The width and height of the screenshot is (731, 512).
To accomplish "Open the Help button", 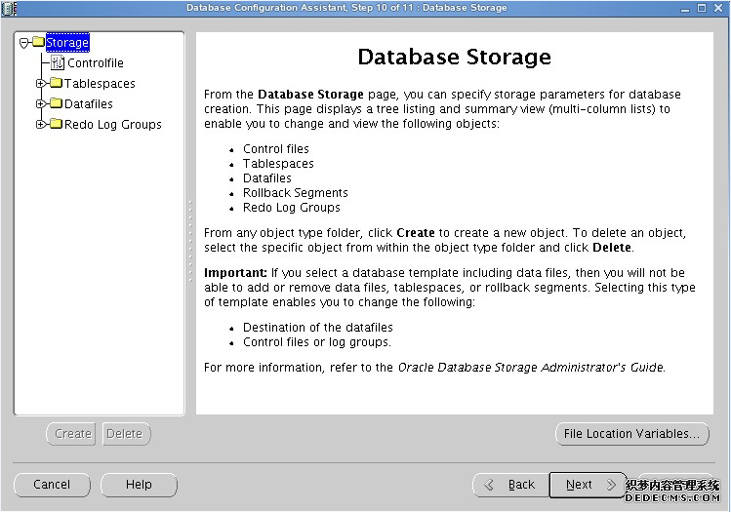I will (x=139, y=485).
